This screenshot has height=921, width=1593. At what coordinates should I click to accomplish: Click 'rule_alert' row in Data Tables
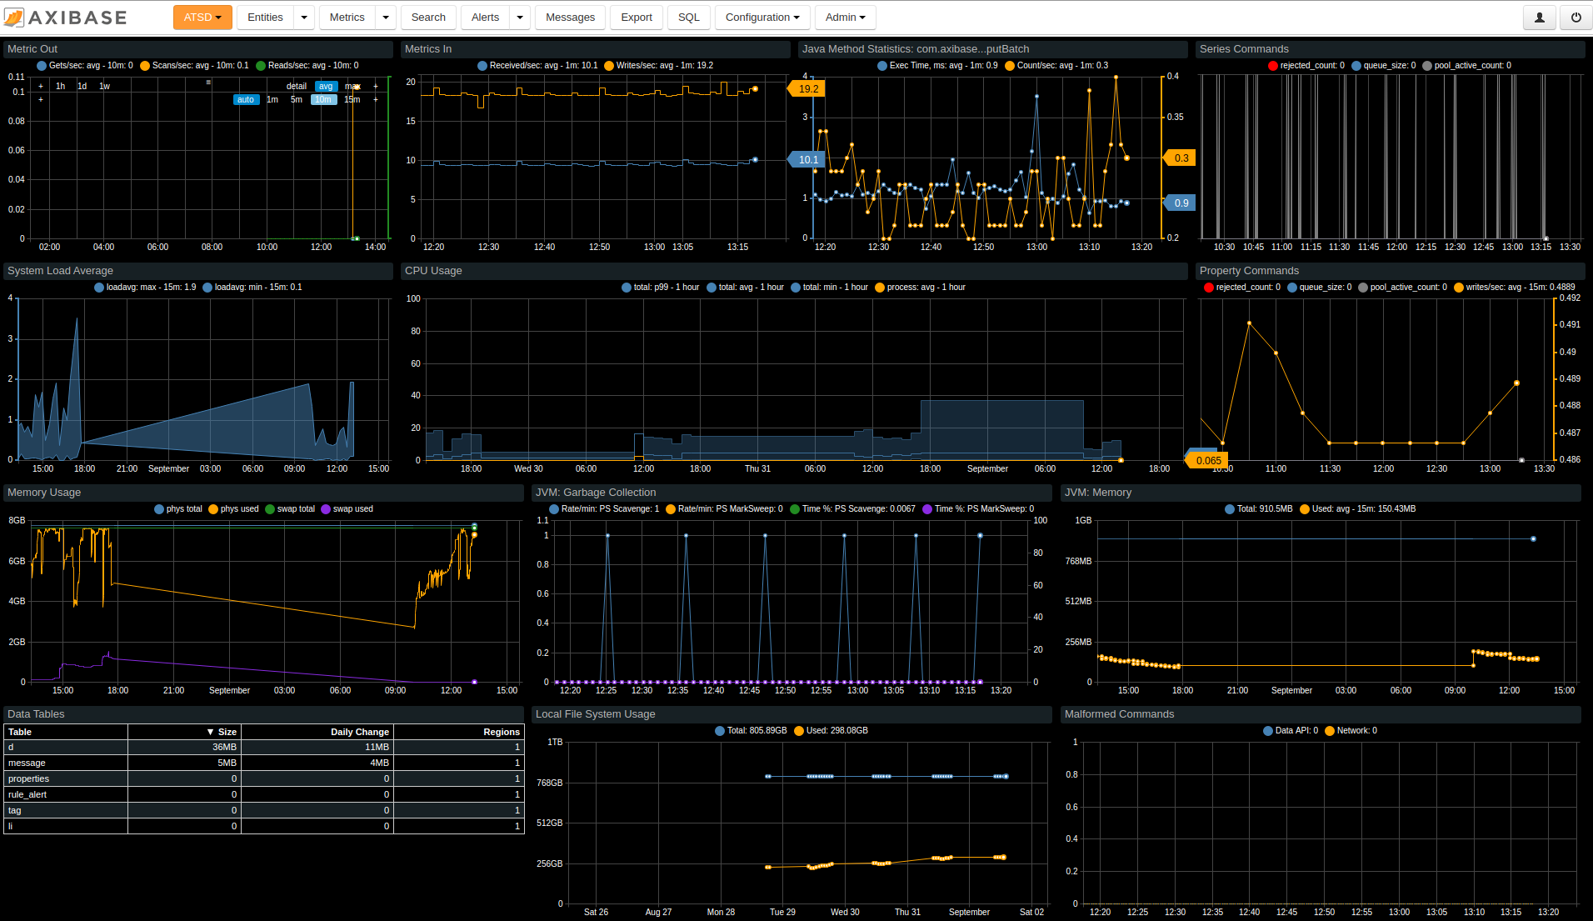click(x=264, y=794)
